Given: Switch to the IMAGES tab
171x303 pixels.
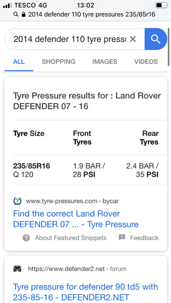Looking at the screenshot, I should (105, 62).
